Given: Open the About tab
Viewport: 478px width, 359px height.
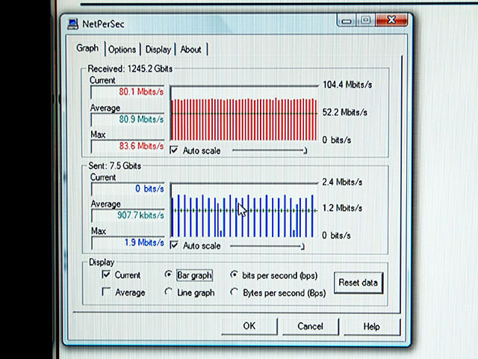Looking at the screenshot, I should (191, 49).
